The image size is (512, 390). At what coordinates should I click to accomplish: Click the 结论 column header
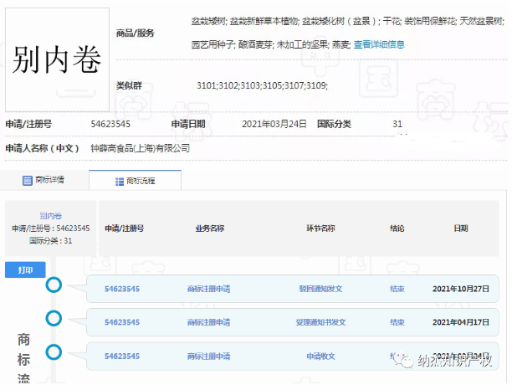[397, 228]
